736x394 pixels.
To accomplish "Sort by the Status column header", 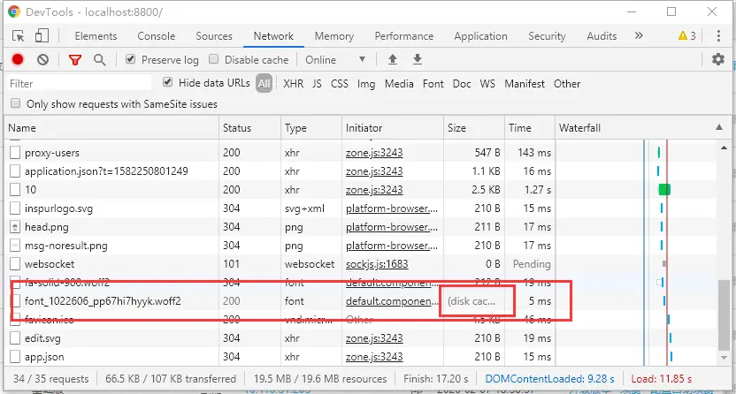I will pos(249,128).
